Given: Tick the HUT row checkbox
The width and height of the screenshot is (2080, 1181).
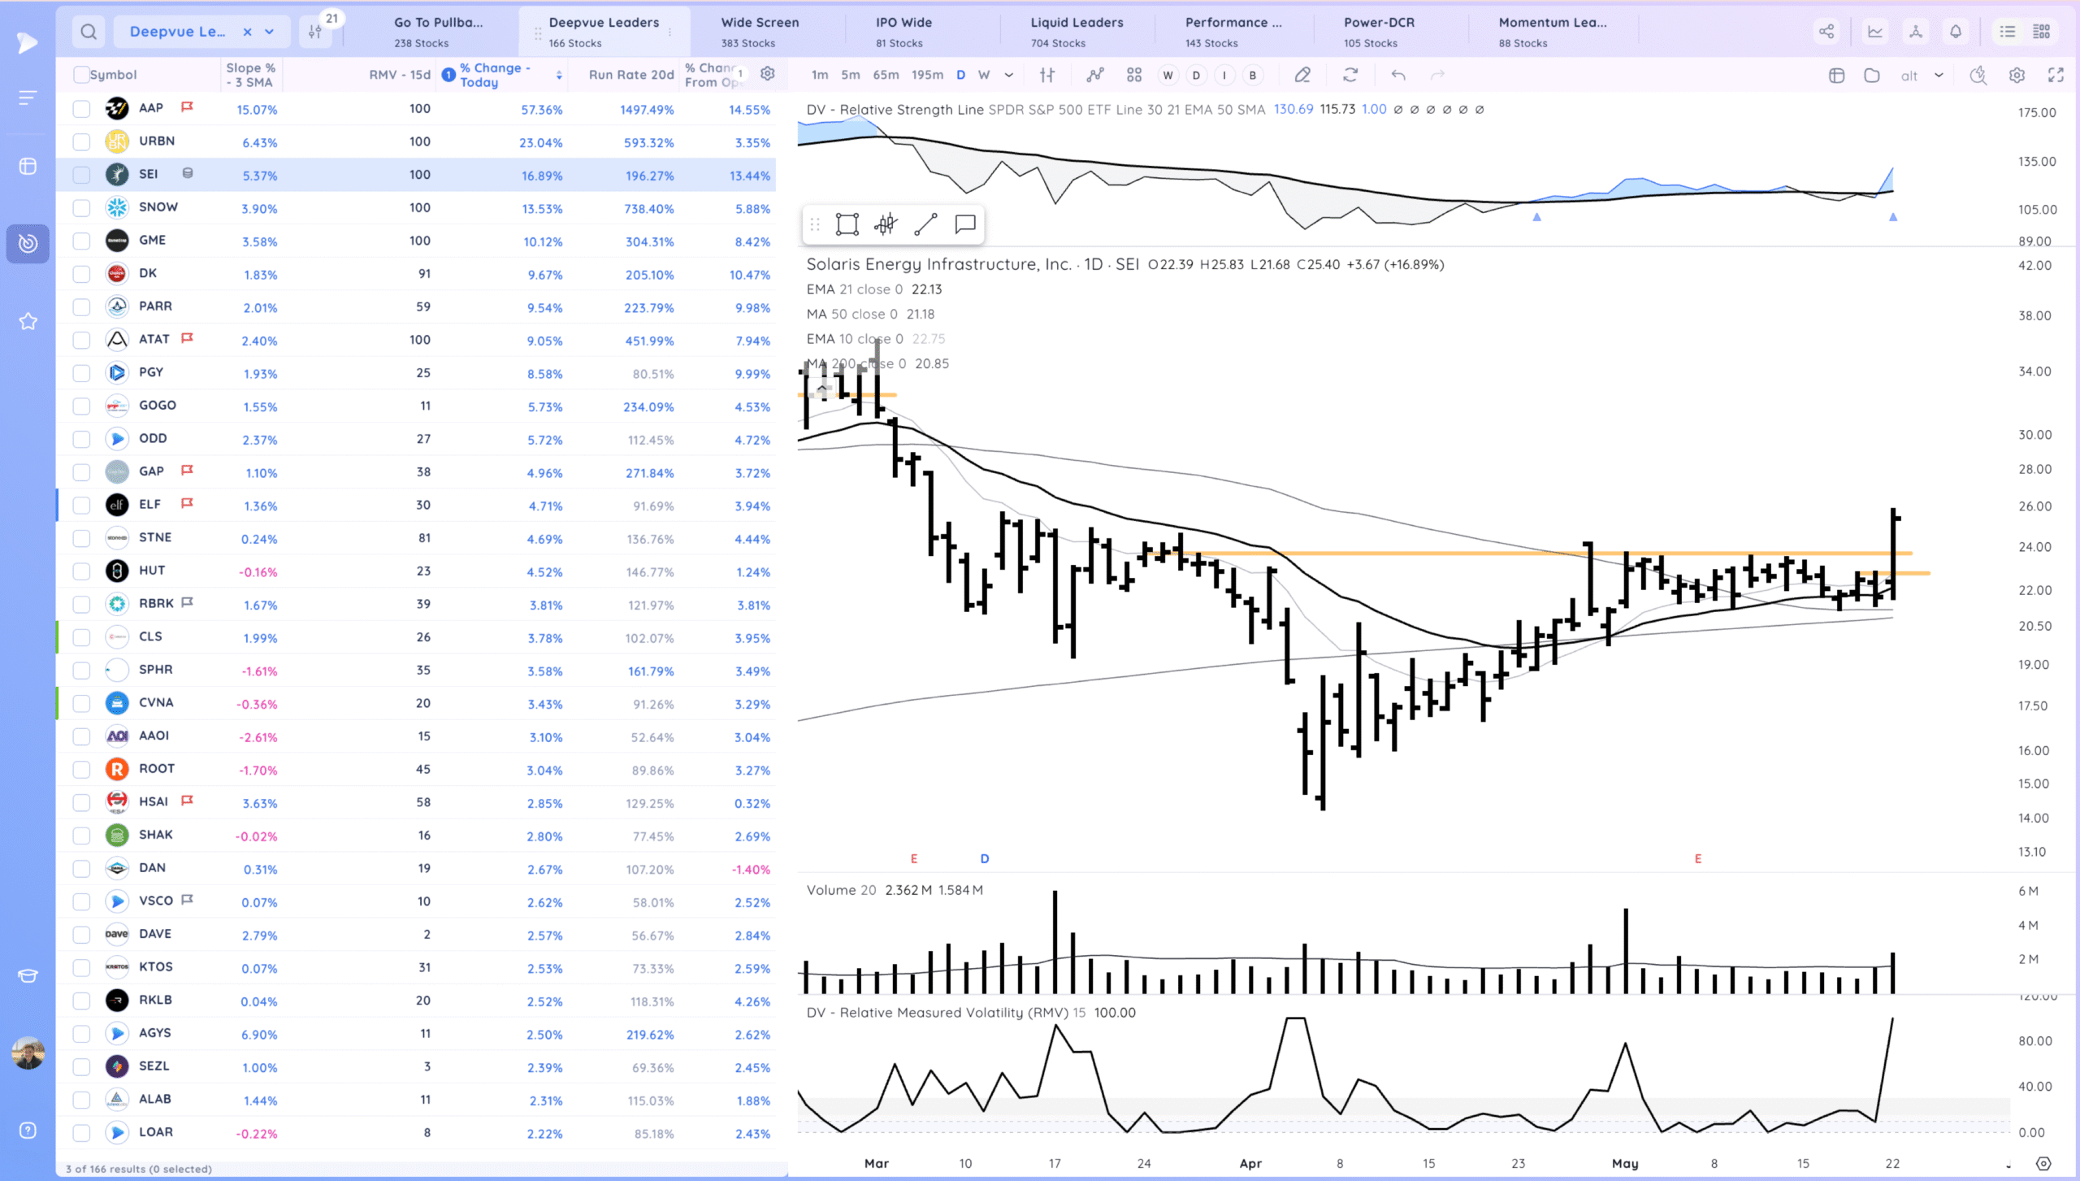Looking at the screenshot, I should tap(81, 571).
